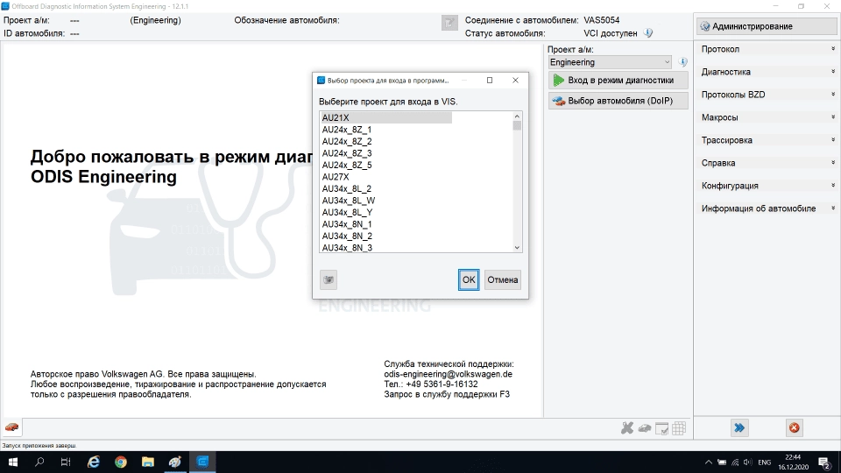Click the volume icon in system tray
The height and width of the screenshot is (473, 841).
[747, 462]
